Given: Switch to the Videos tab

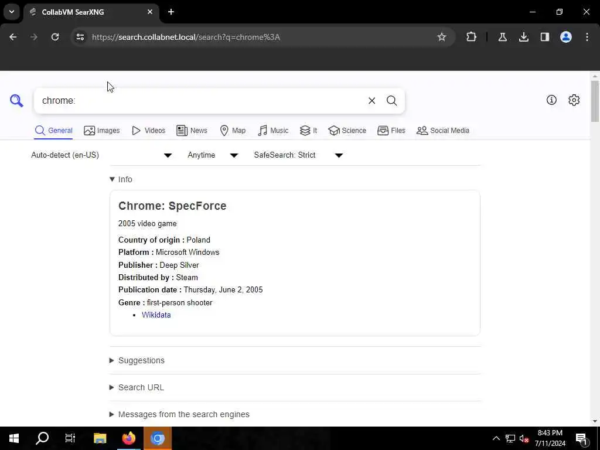Looking at the screenshot, I should [x=148, y=131].
